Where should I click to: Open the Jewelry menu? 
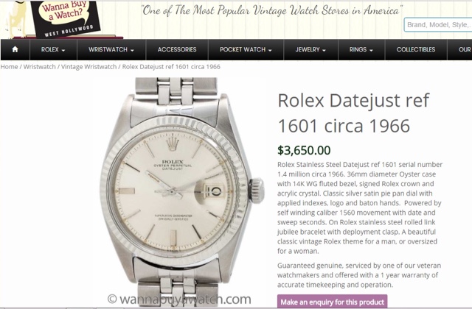pyautogui.click(x=310, y=49)
